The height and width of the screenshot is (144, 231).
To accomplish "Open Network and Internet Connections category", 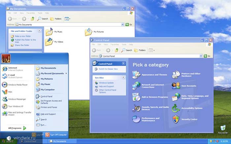I will pyautogui.click(x=148, y=86).
